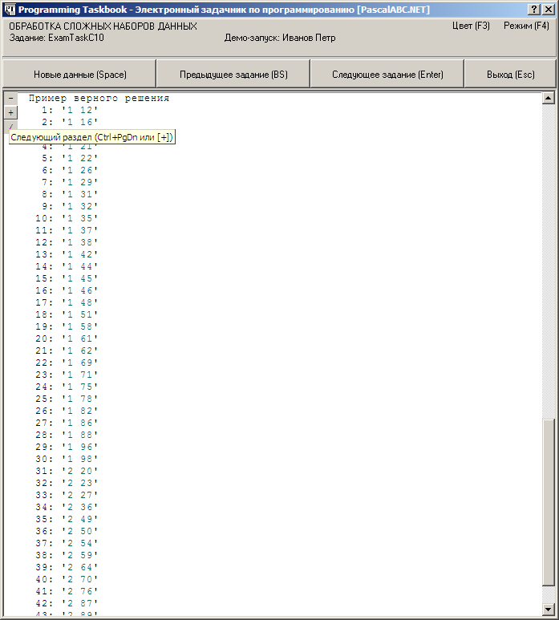Select line 5: '1 22'
The width and height of the screenshot is (559, 620).
[x=70, y=158]
